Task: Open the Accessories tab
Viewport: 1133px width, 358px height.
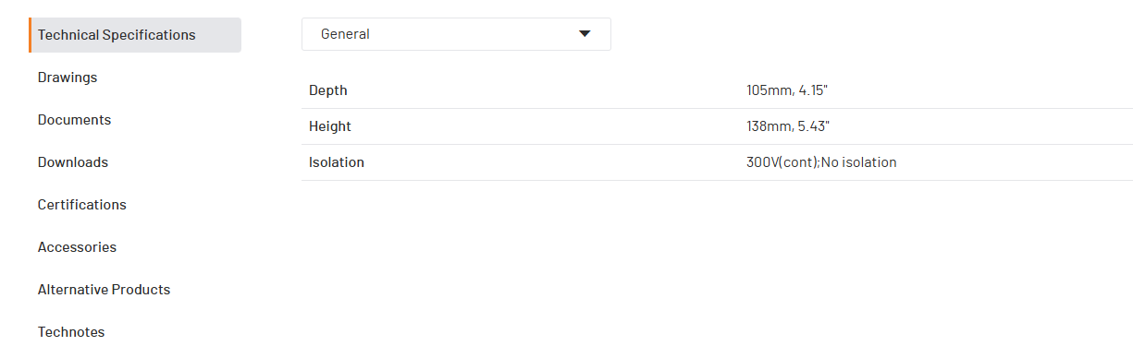Action: tap(77, 247)
